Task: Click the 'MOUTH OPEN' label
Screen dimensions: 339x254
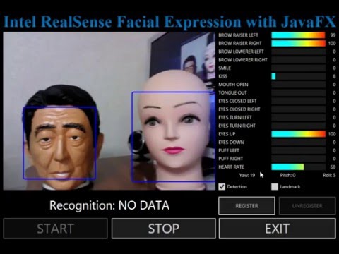Action: pyautogui.click(x=233, y=85)
